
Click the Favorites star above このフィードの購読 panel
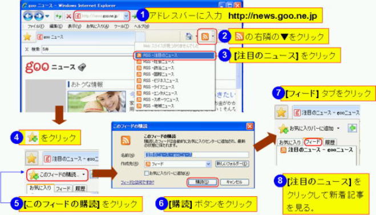coord(31,159)
